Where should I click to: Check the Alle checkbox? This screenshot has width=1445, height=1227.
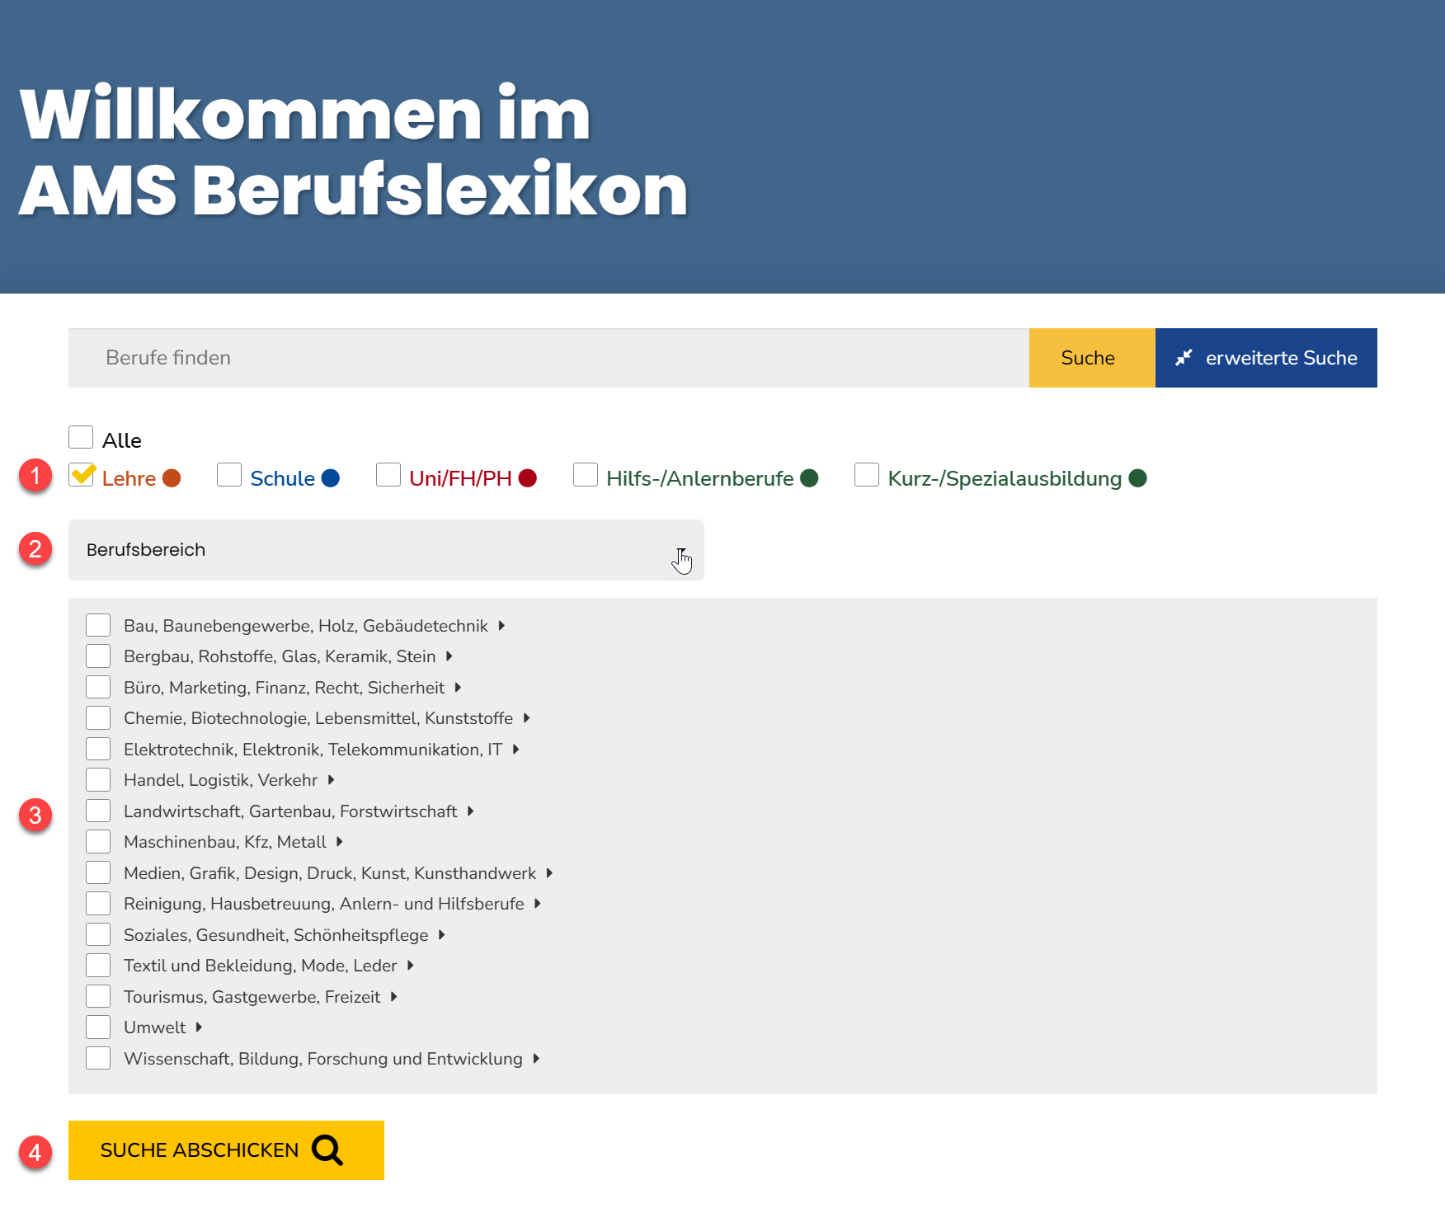[81, 437]
